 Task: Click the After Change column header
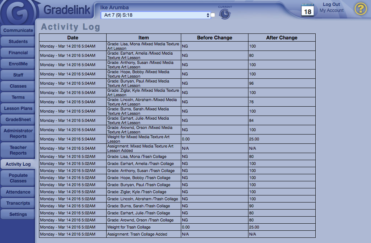[281, 38]
